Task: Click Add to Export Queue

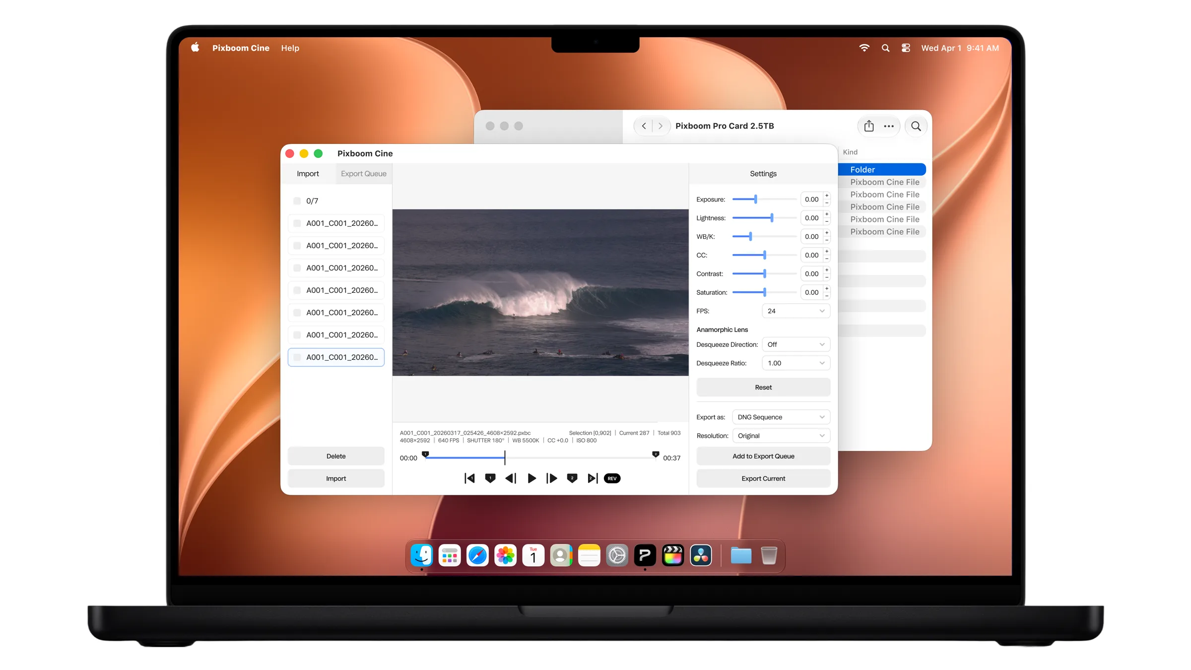Action: click(763, 456)
